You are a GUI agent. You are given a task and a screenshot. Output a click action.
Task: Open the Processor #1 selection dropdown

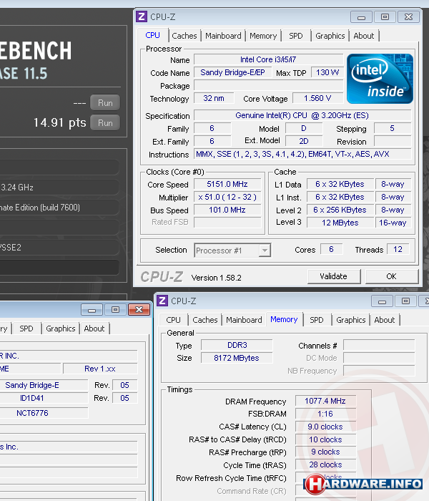coord(232,250)
